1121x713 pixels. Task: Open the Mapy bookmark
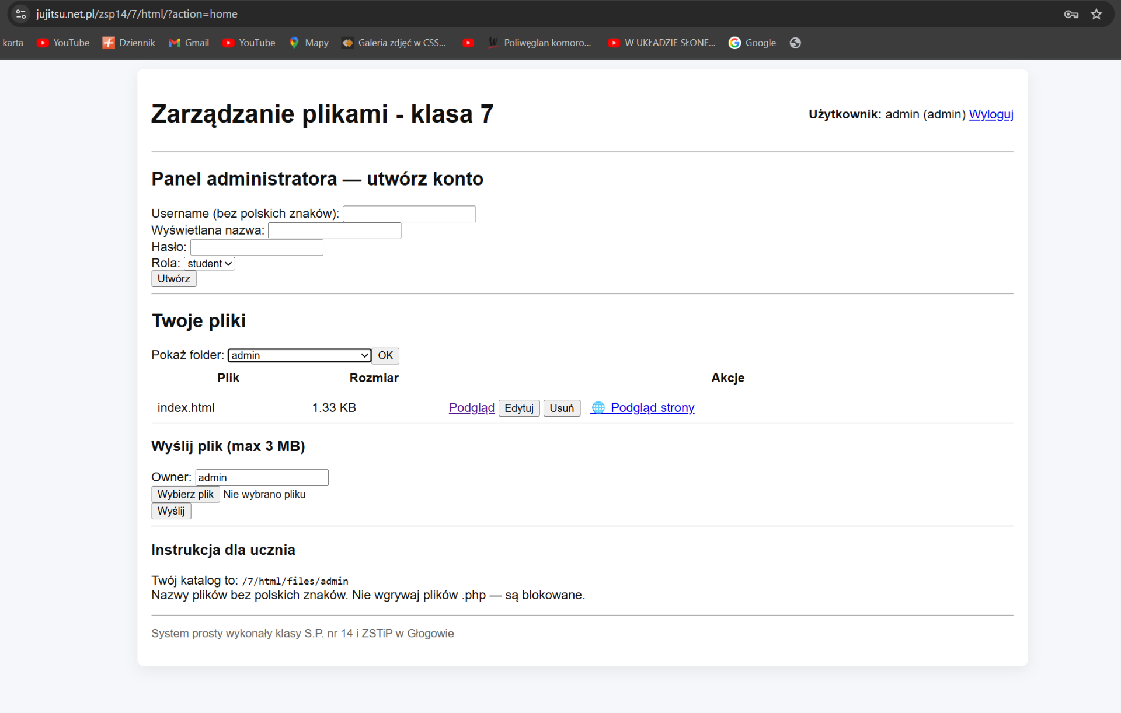click(x=309, y=43)
